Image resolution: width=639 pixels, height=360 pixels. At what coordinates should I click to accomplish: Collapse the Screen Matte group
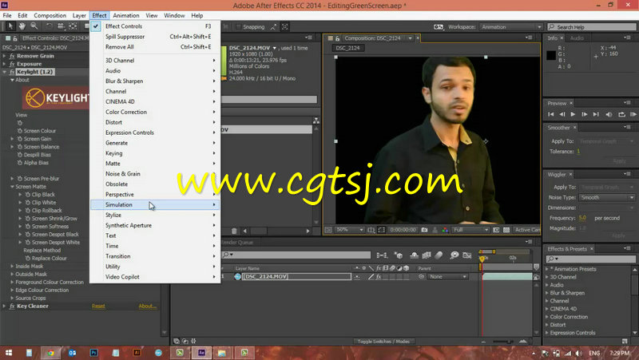[x=12, y=187]
